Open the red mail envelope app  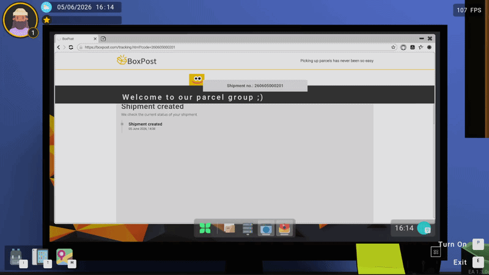tap(284, 229)
